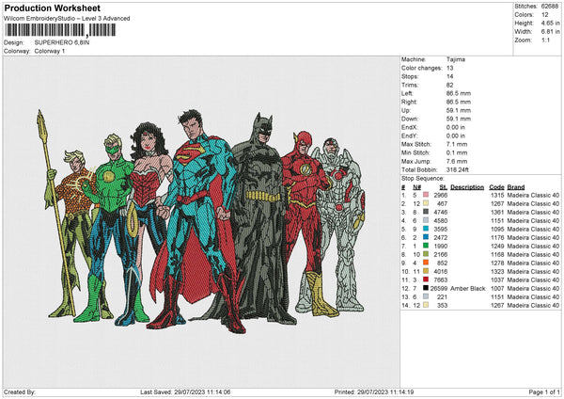The width and height of the screenshot is (564, 399).
Task: Click the colorway value 'Colorway 1'
Action: 50,51
